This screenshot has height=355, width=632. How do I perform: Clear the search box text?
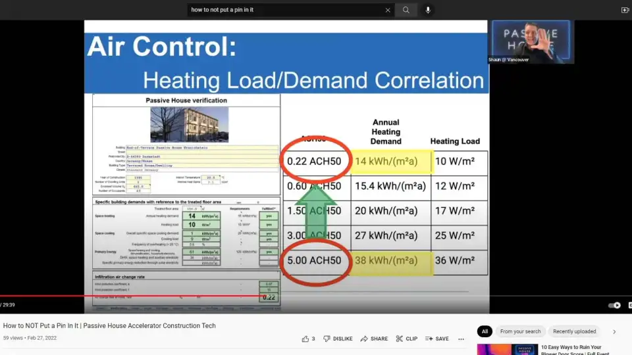(x=388, y=10)
